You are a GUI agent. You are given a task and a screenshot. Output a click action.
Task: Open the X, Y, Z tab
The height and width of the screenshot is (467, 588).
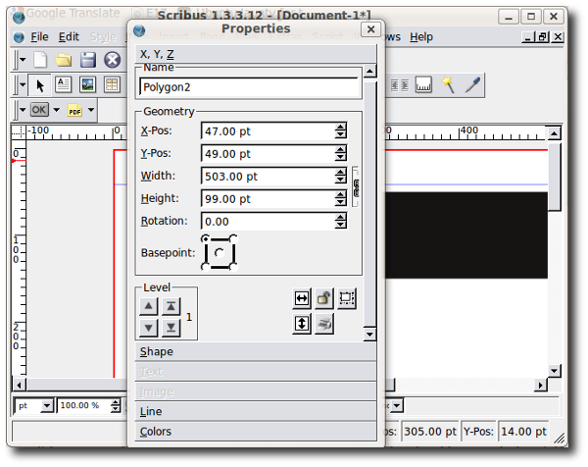pos(256,54)
